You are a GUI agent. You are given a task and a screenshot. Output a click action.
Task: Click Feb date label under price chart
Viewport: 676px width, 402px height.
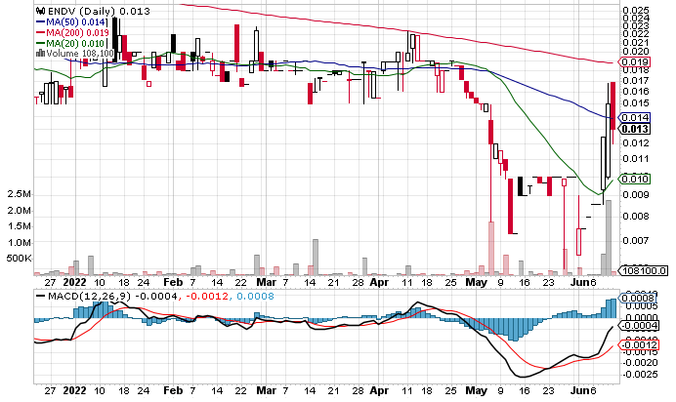tap(173, 282)
